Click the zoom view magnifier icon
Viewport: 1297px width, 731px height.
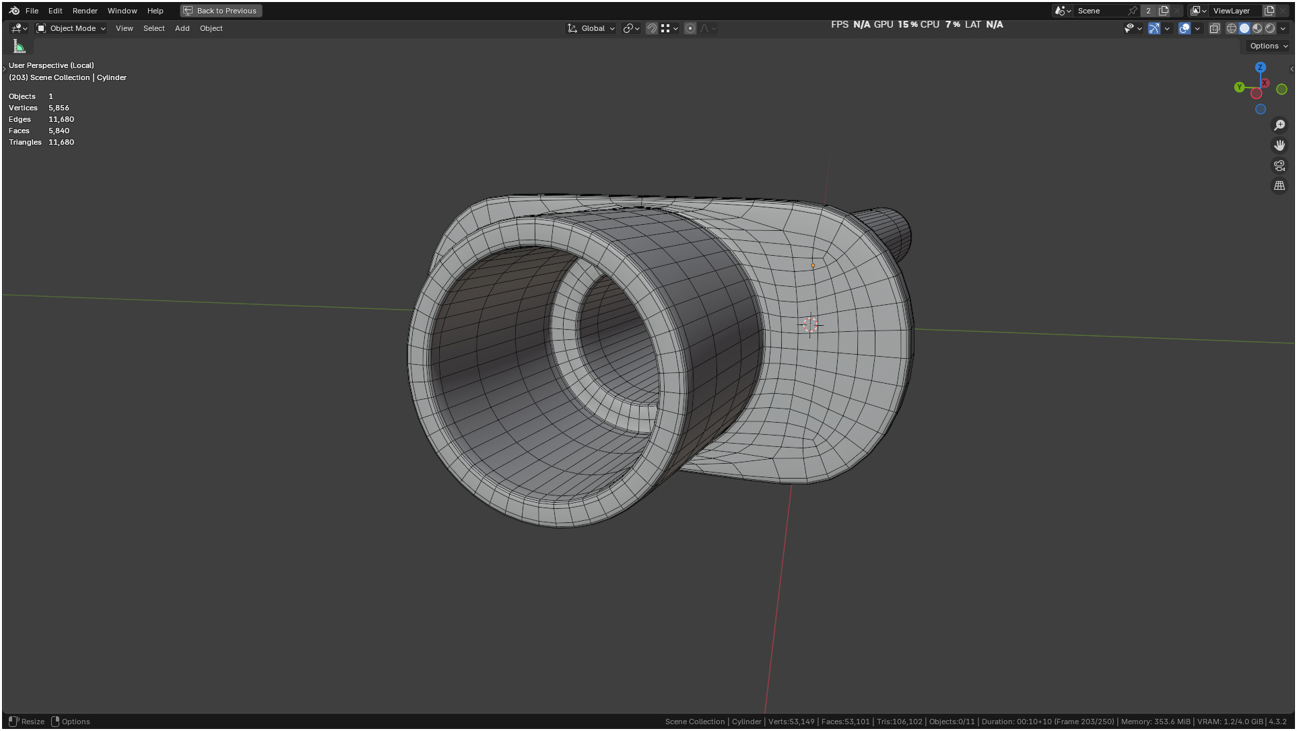coord(1279,125)
